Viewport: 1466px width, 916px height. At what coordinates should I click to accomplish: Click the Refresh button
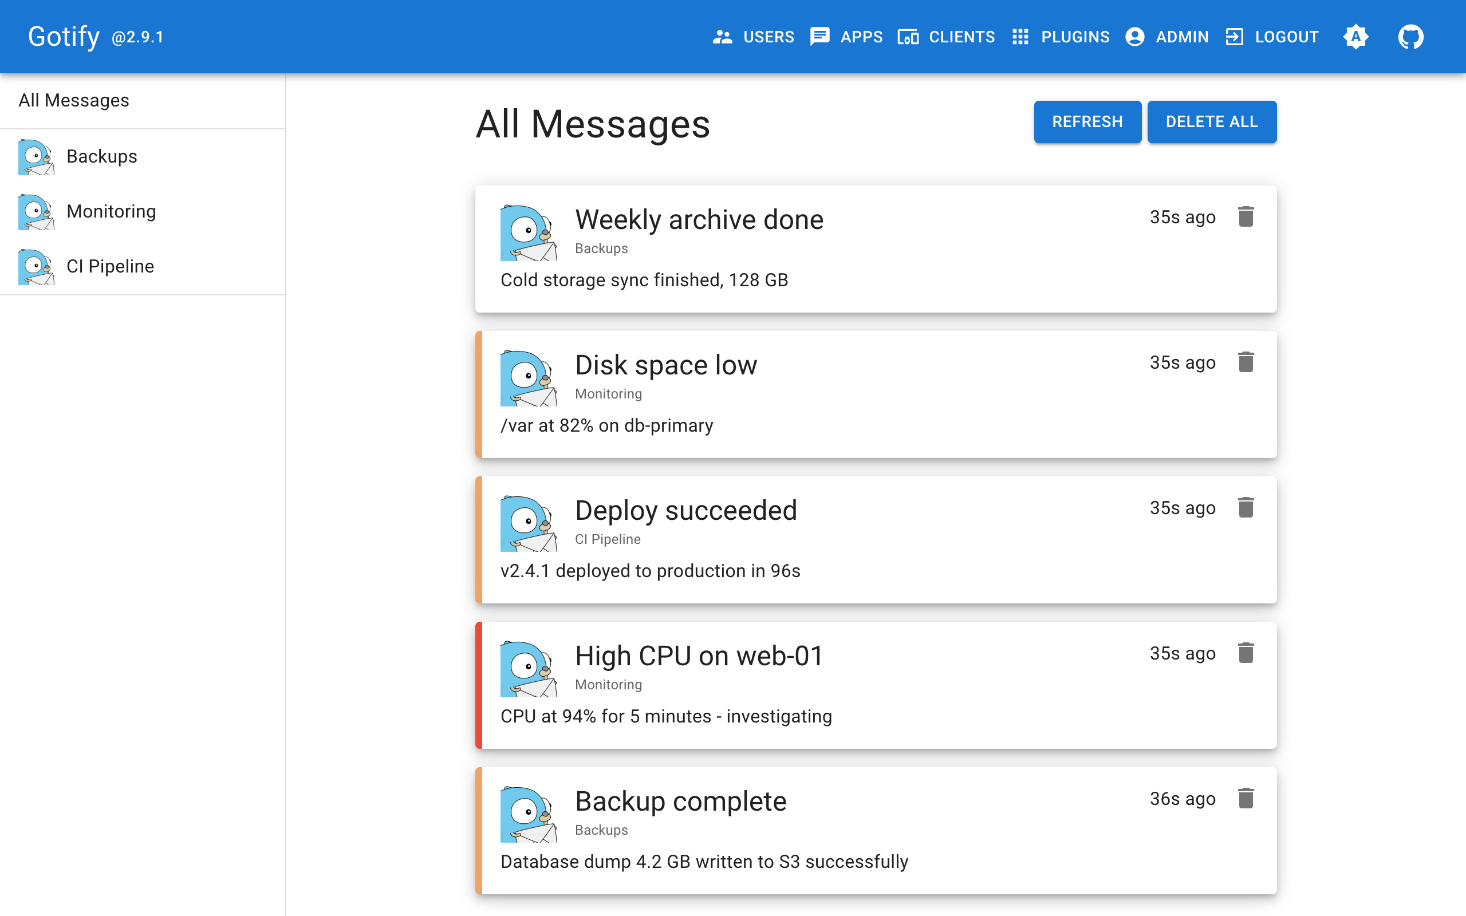(x=1087, y=122)
